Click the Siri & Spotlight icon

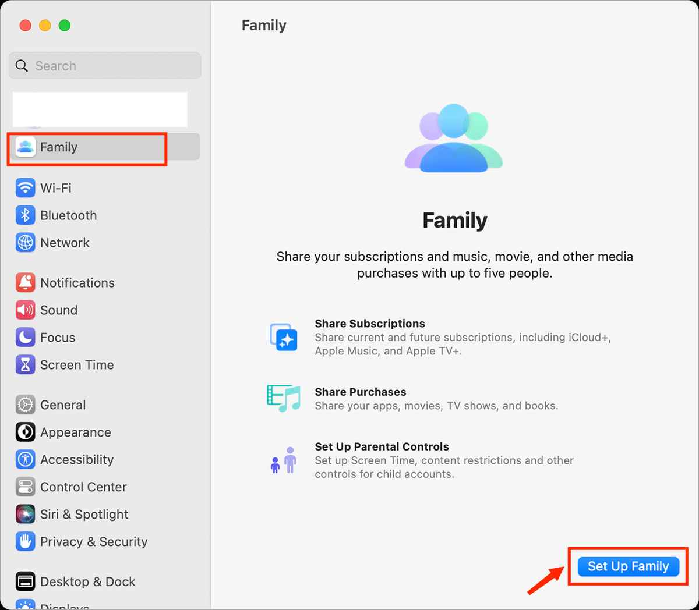(x=25, y=515)
